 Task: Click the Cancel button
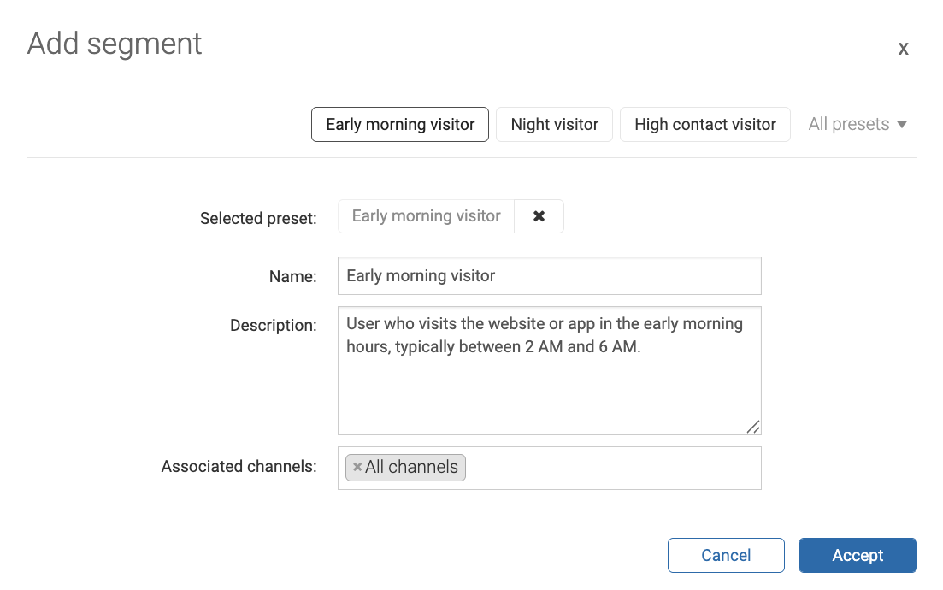coord(726,555)
